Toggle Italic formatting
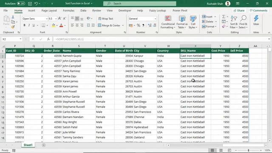This screenshot has height=153, width=272. point(29,25)
